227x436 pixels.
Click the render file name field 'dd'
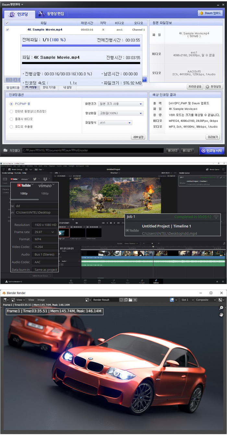[x=37, y=206]
